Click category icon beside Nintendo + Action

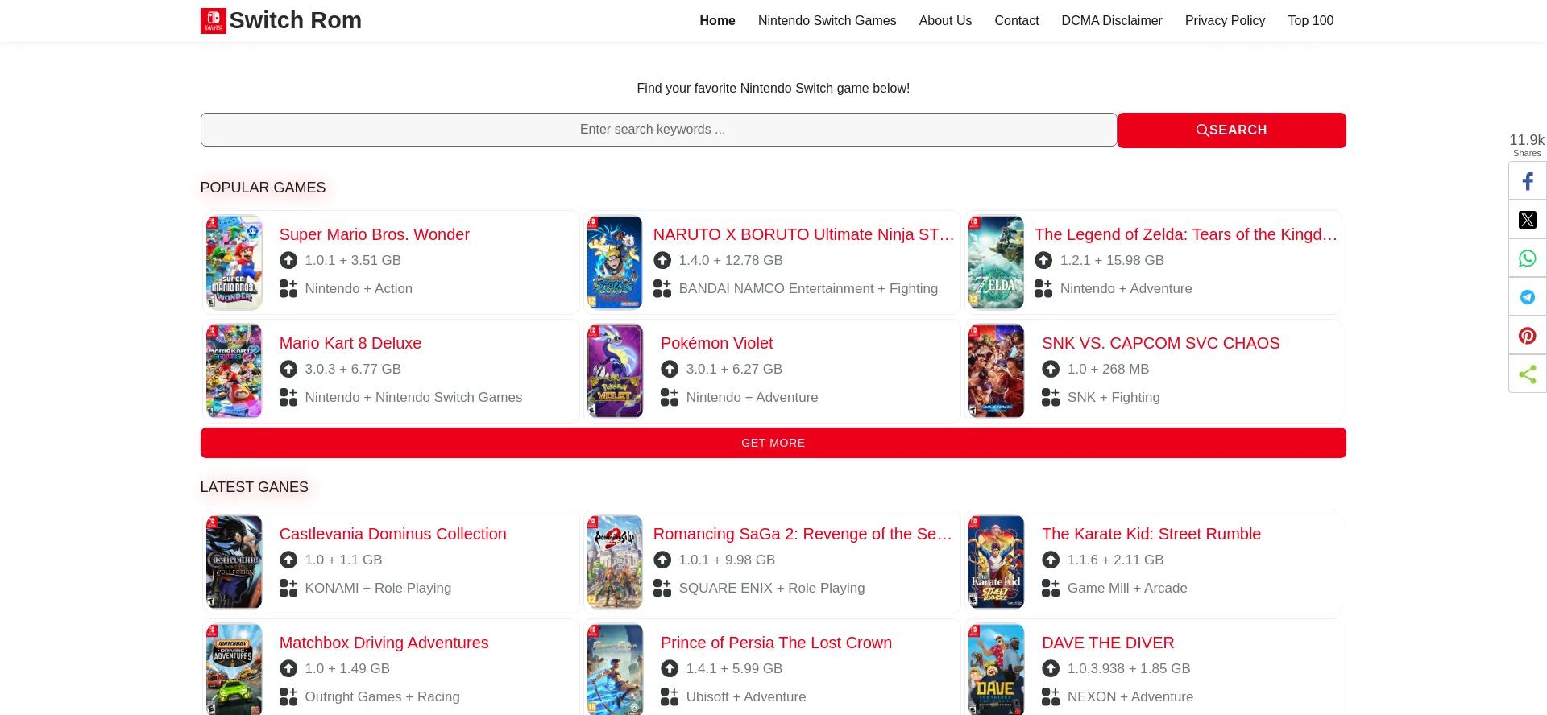pyautogui.click(x=288, y=288)
